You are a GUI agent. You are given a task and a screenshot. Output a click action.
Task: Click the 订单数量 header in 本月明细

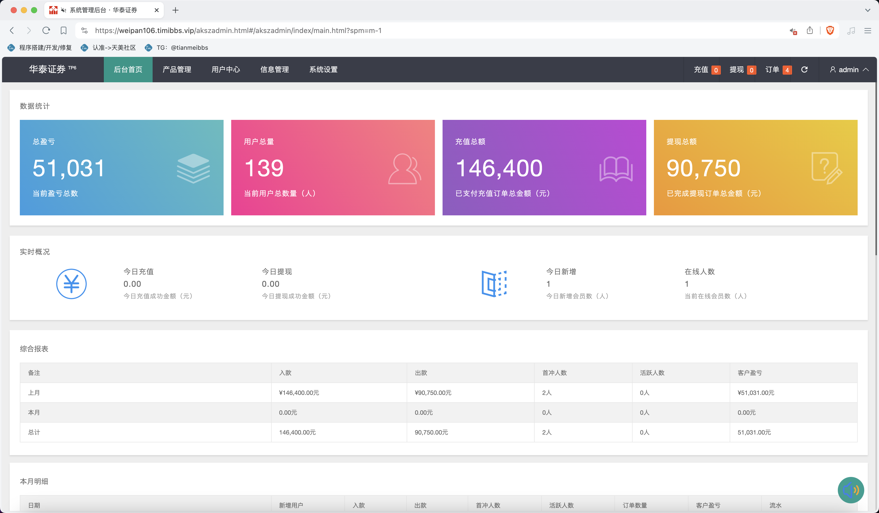635,505
